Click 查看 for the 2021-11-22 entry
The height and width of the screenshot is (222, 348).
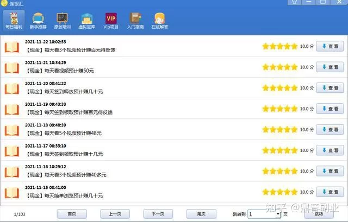tap(330, 46)
